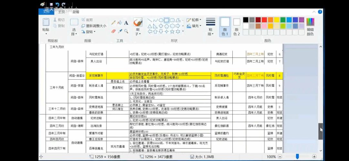Pick the orange color swatch
Viewport: 349px width, 161px height.
tap(270, 20)
